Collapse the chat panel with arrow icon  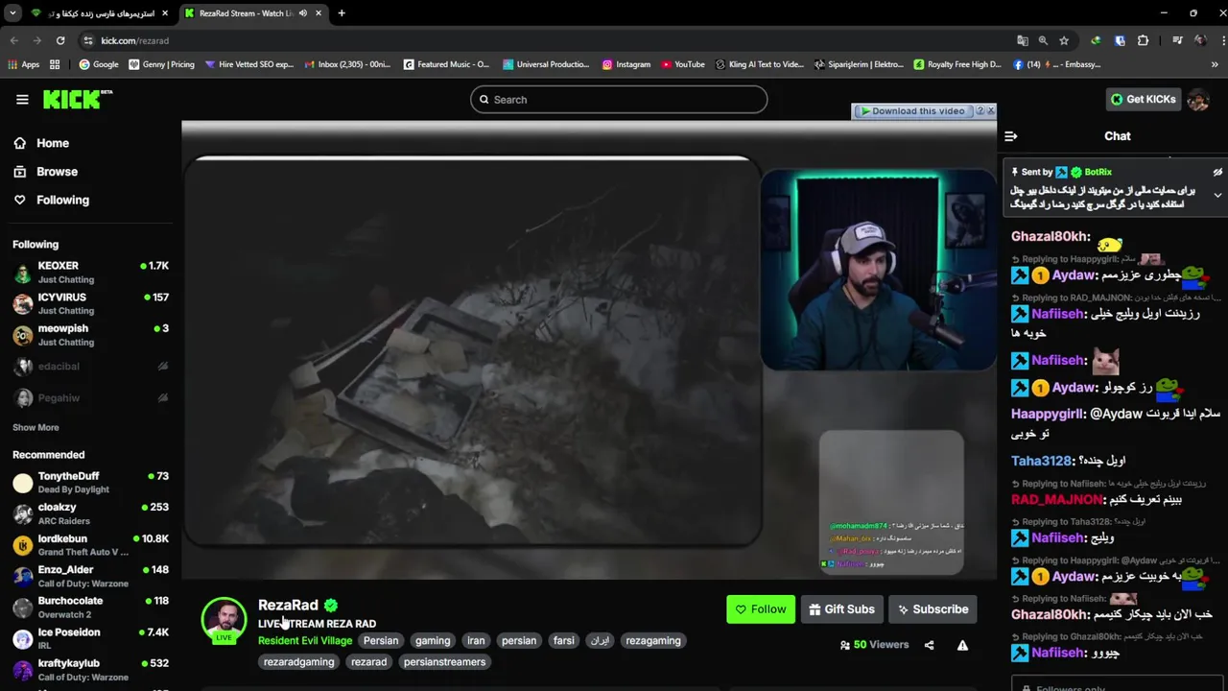(x=1010, y=136)
